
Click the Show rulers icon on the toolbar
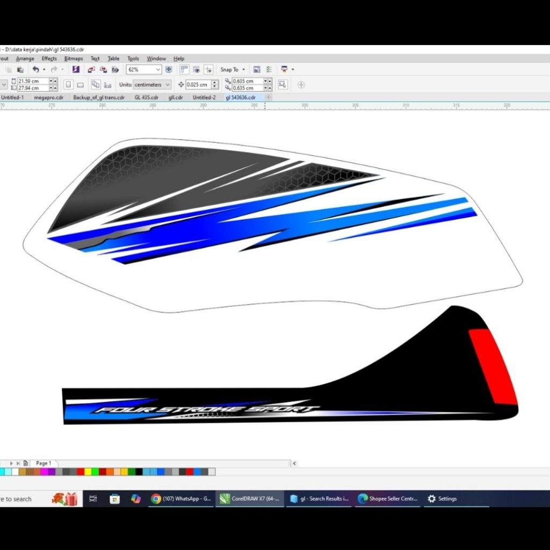pyautogui.click(x=184, y=69)
